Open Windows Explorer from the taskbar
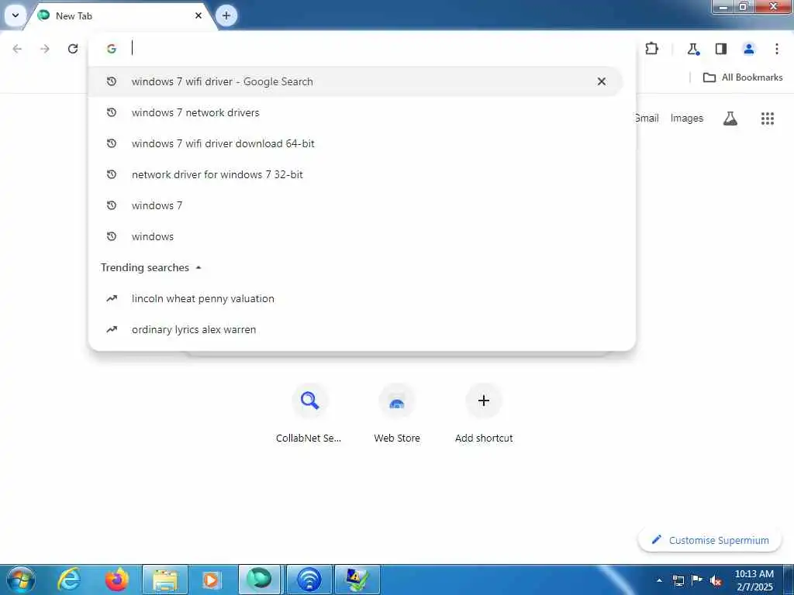Viewport: 794px width, 595px height. pos(165,580)
